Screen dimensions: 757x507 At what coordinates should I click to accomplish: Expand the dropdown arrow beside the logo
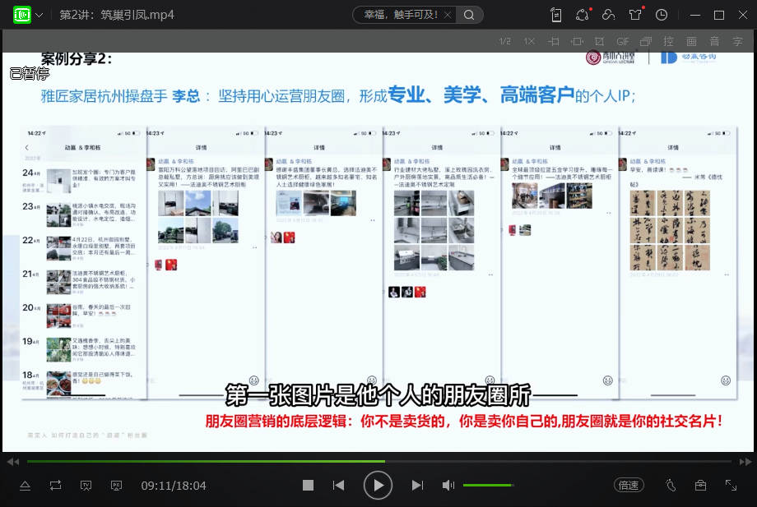point(39,16)
